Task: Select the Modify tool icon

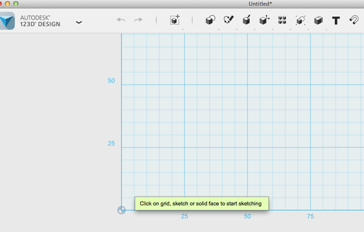Action: 265,20
